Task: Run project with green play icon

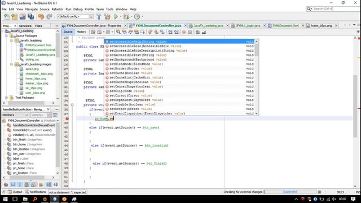Action: pyautogui.click(x=116, y=16)
